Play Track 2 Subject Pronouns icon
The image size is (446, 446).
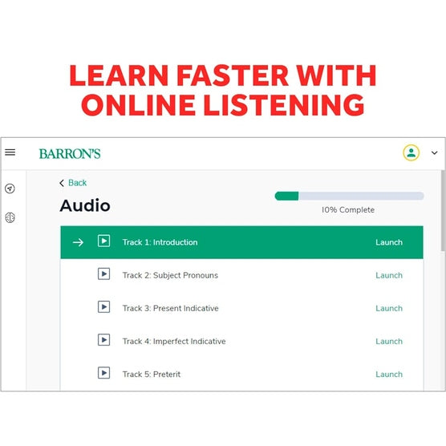103,274
